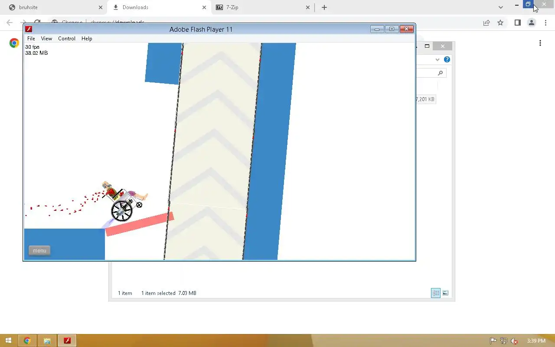Open the View menu in Flash Player
Screen dimensions: 555x347
[x=46, y=39]
